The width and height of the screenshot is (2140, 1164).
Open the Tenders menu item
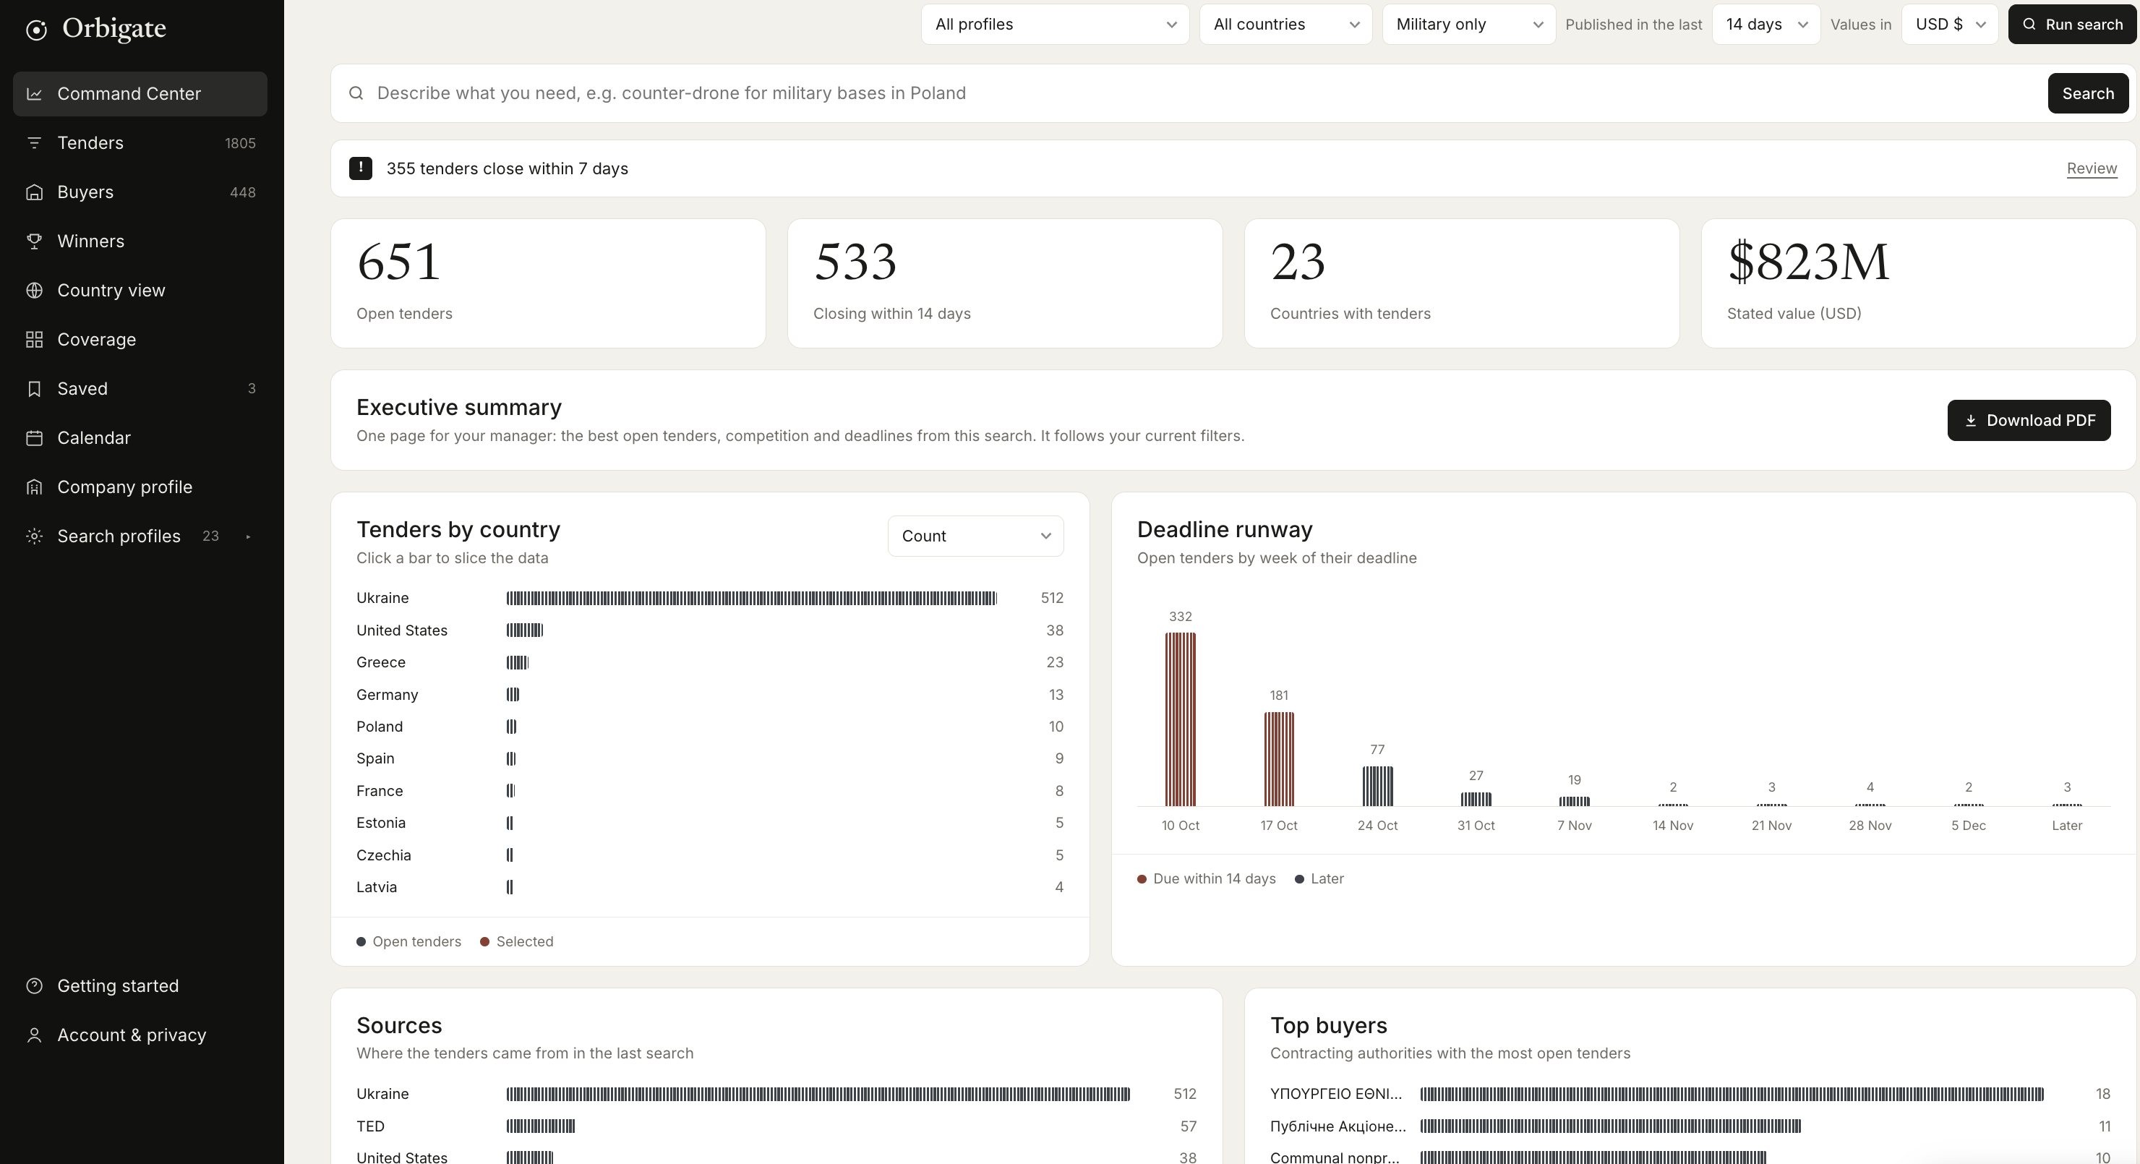pos(140,143)
